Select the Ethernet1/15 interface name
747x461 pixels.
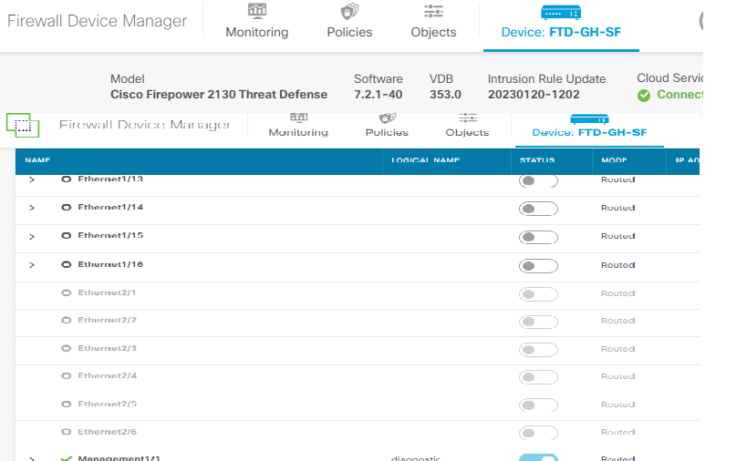point(110,235)
